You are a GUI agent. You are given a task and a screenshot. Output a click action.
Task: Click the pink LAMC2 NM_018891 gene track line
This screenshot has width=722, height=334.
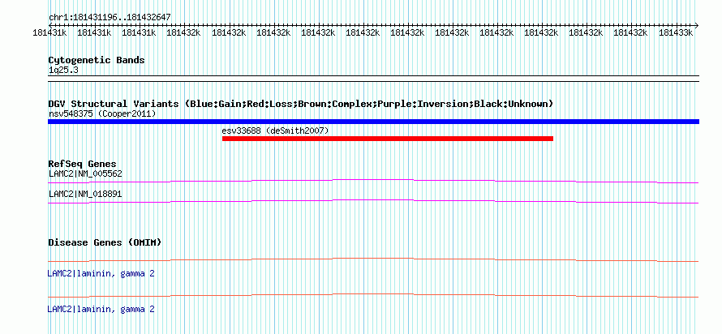[373, 202]
